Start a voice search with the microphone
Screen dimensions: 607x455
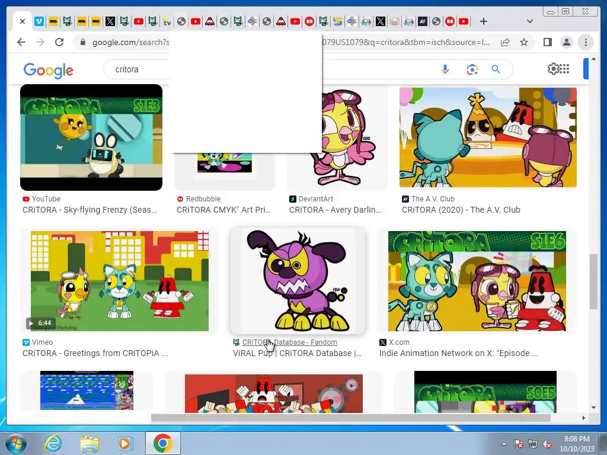point(445,69)
